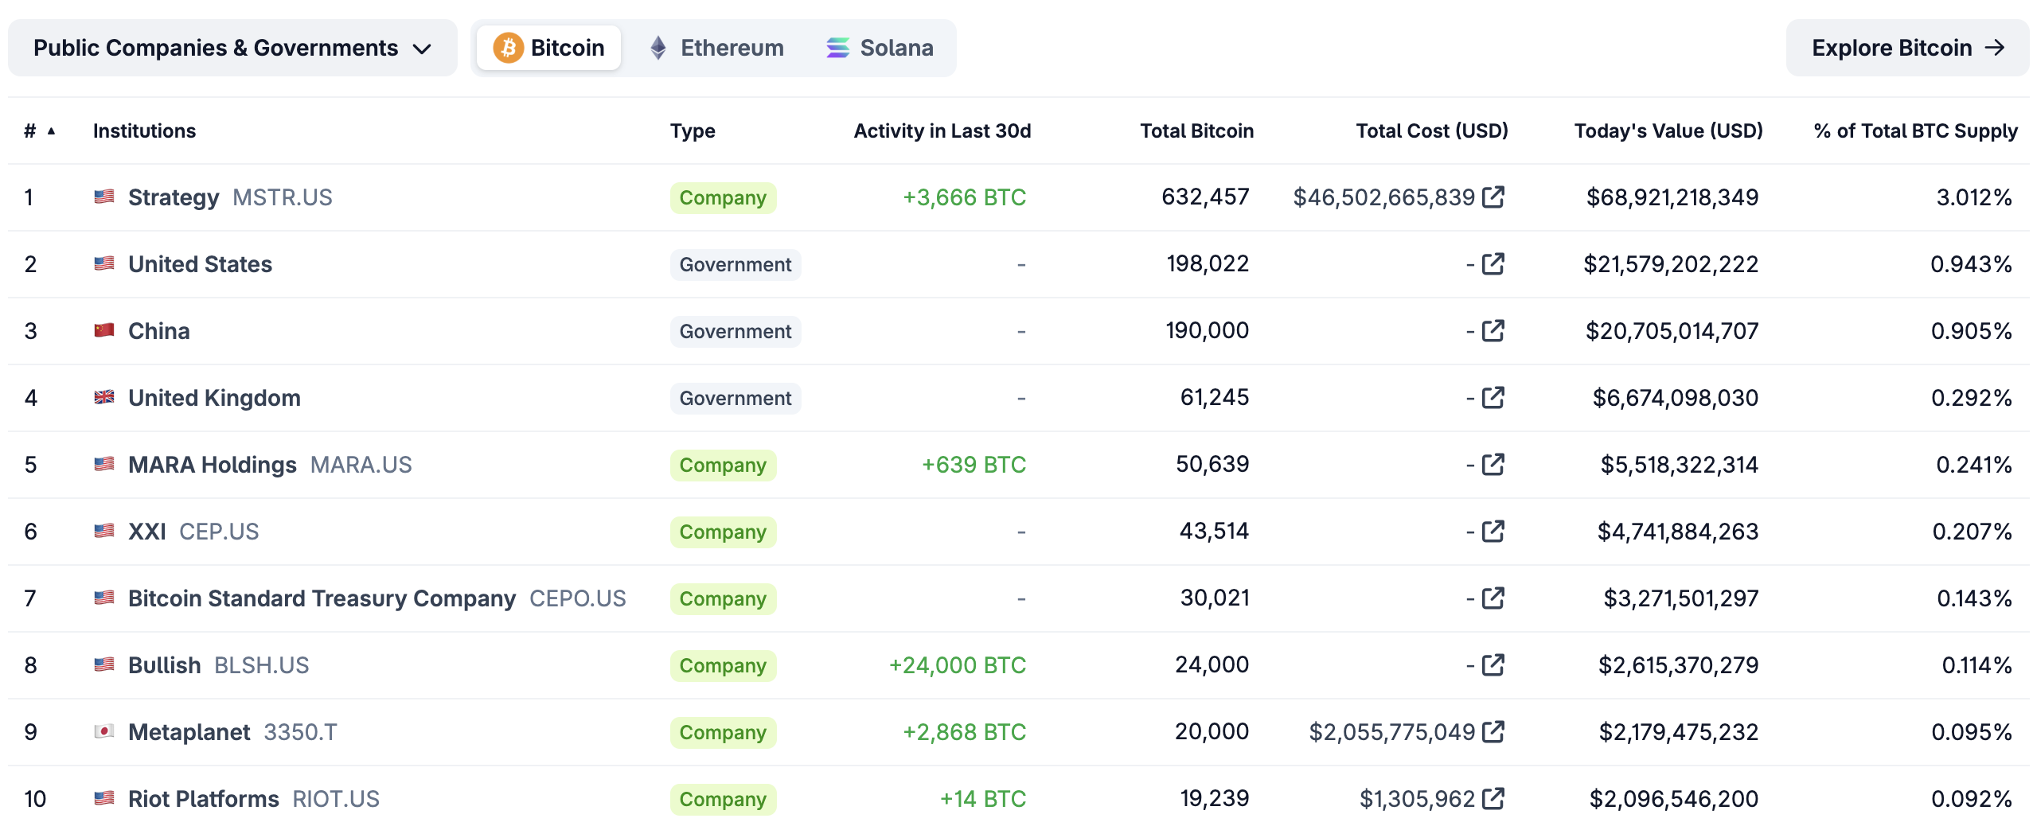Open external link icon in Strategy row
Image resolution: width=2033 pixels, height=826 pixels.
point(1493,197)
